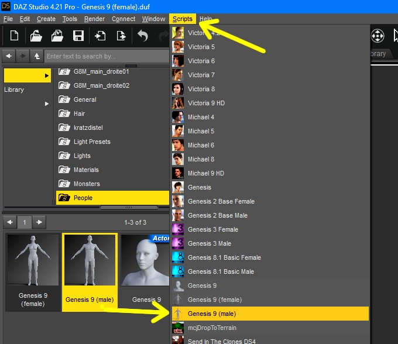Screen dimensions: 398x344
Task: Choose Michael 4 script entry
Action: point(270,117)
